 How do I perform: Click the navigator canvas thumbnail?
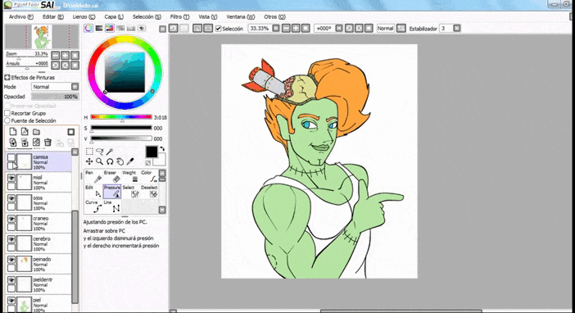[x=42, y=37]
